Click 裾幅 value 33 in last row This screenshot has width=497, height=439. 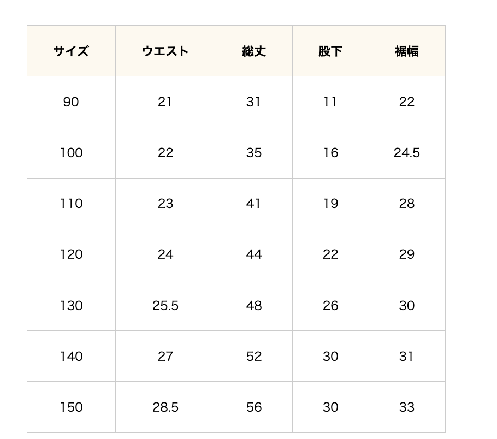pyautogui.click(x=407, y=407)
